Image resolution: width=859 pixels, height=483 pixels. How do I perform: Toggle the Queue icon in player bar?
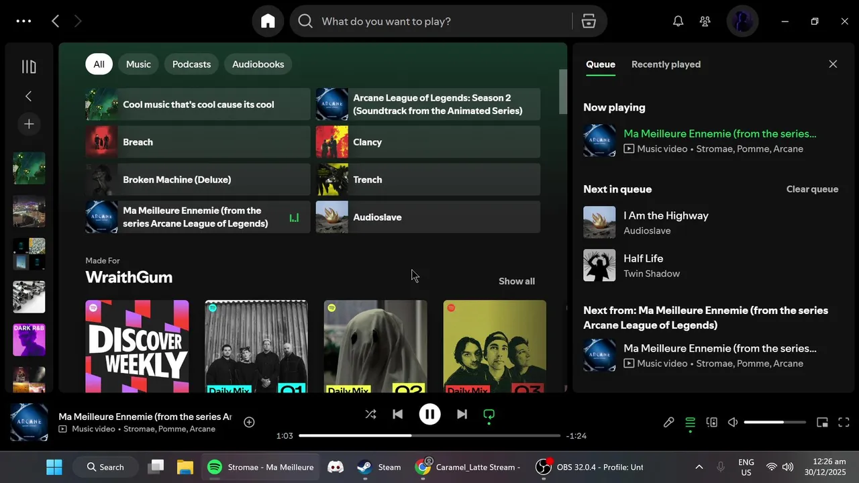point(690,422)
